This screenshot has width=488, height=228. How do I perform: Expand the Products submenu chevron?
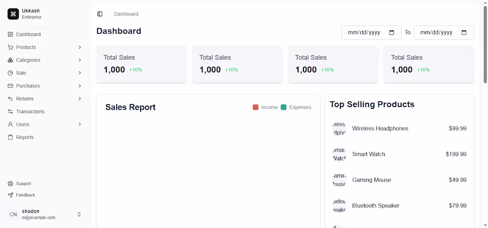click(80, 47)
